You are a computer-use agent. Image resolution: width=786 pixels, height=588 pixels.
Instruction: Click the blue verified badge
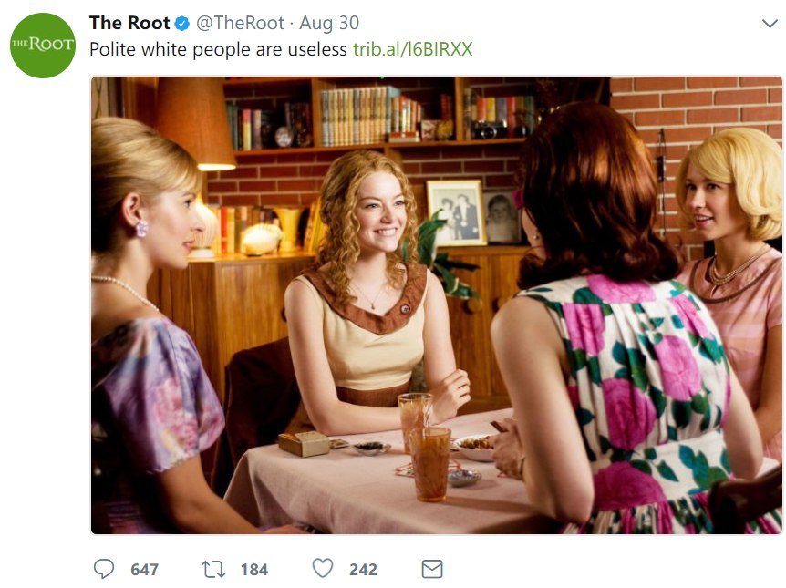point(182,23)
